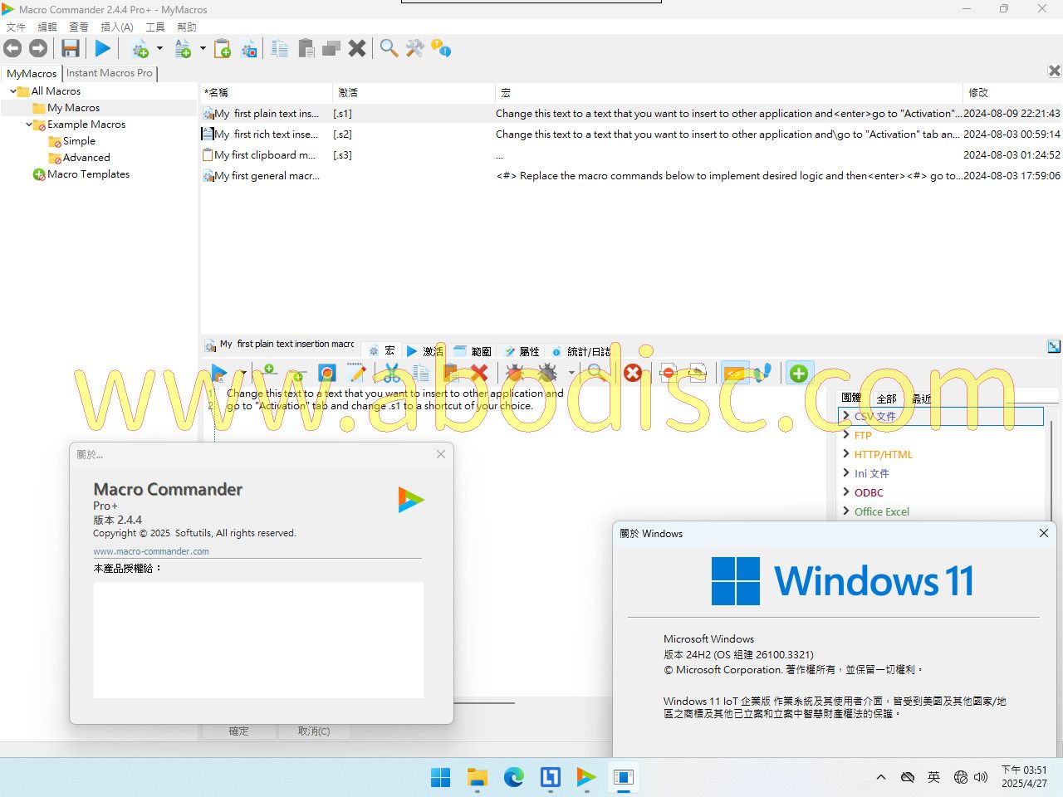1063x797 pixels.
Task: Click the Paste icon in main toolbar
Action: (306, 49)
